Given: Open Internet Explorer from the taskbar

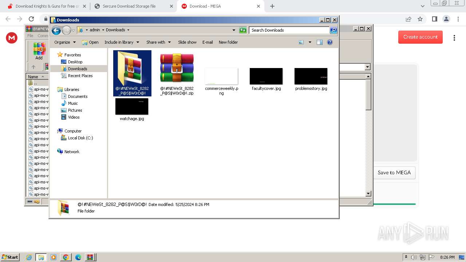Looking at the screenshot, I should pos(29,257).
